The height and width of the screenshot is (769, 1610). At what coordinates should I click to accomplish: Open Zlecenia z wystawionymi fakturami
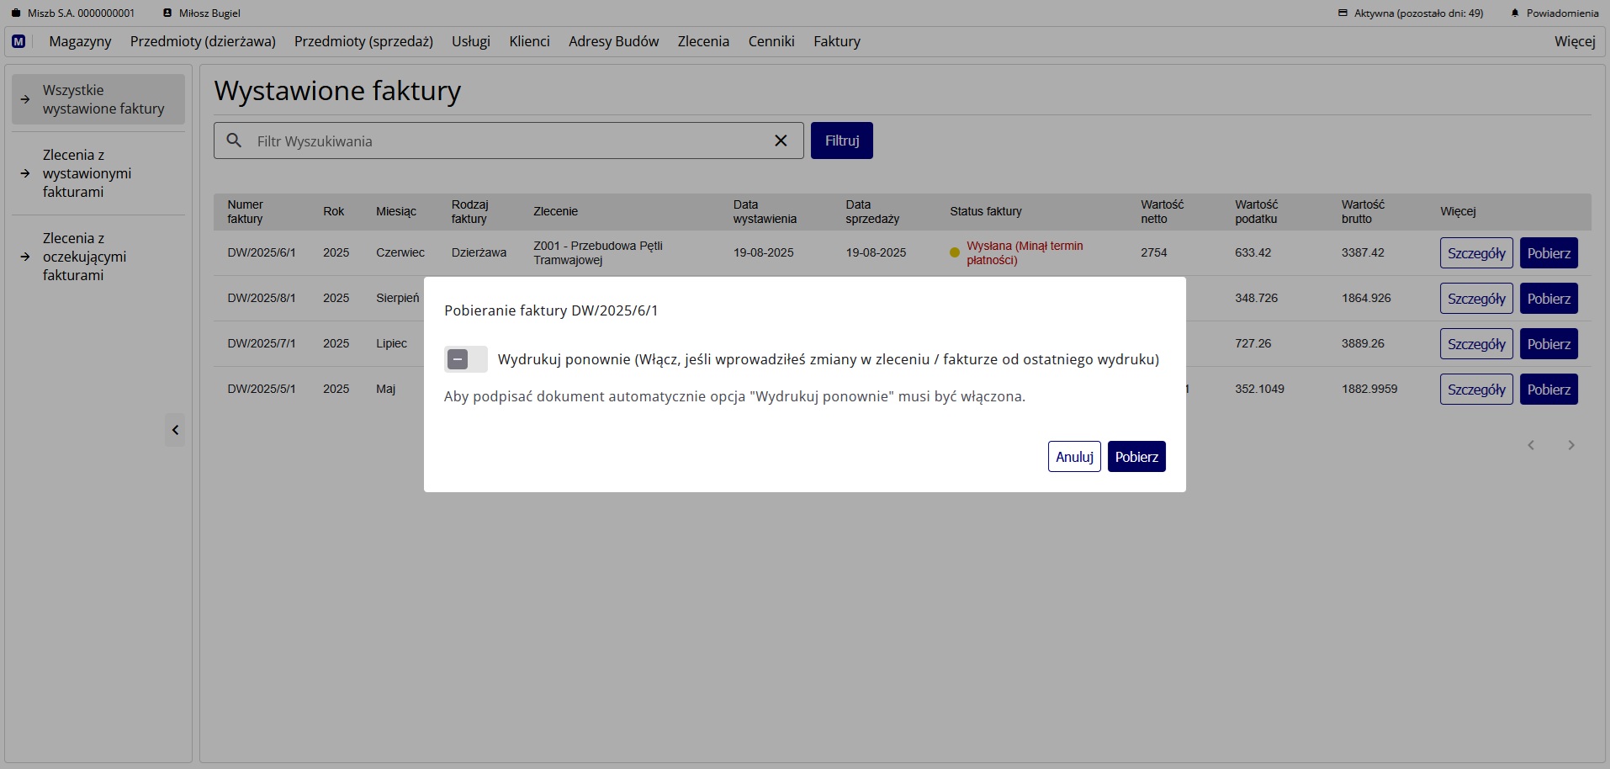(87, 173)
